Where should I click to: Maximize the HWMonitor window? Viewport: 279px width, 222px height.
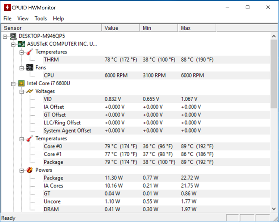tap(248, 7)
